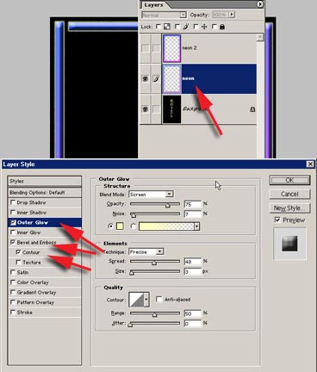Select Blending Options: Default entry

tap(45, 192)
